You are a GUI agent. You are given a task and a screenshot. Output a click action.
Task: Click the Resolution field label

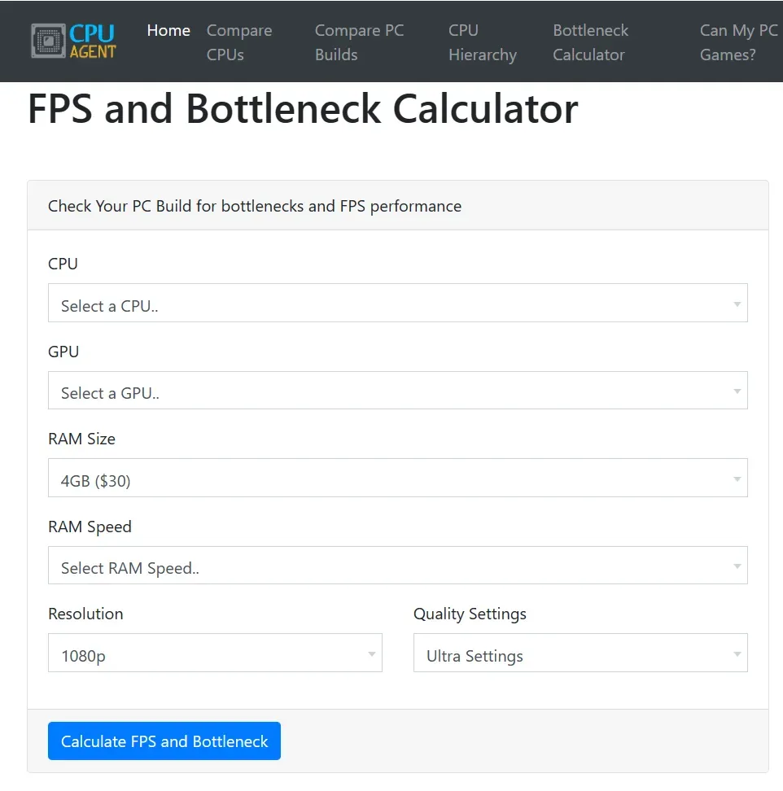click(85, 614)
